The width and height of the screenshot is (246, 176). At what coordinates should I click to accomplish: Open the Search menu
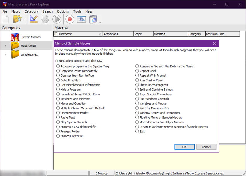click(x=47, y=11)
